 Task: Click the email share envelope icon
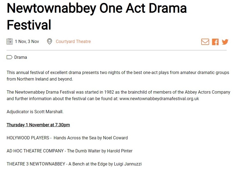tap(205, 42)
